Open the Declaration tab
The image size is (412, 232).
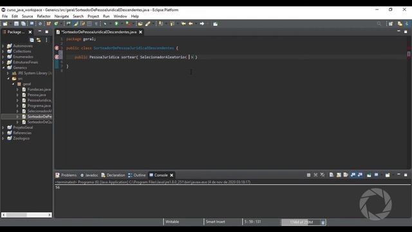pyautogui.click(x=113, y=175)
